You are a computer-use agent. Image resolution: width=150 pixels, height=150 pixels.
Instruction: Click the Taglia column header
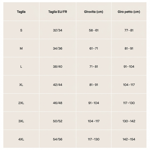point(21,12)
